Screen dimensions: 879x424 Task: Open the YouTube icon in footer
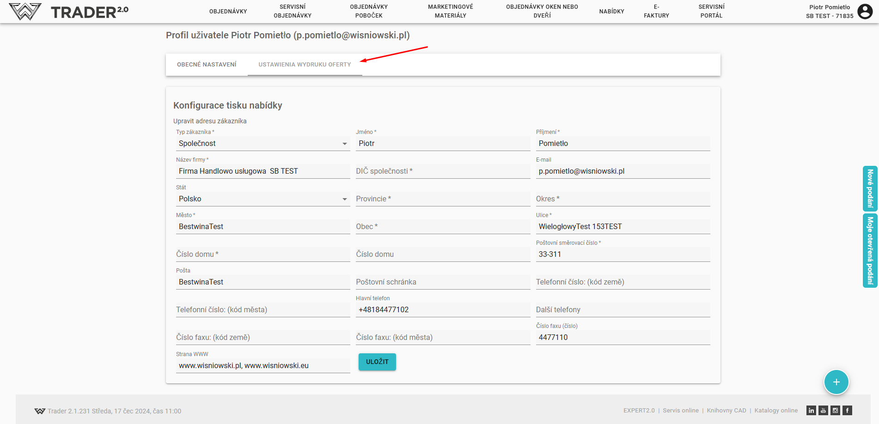(x=823, y=410)
